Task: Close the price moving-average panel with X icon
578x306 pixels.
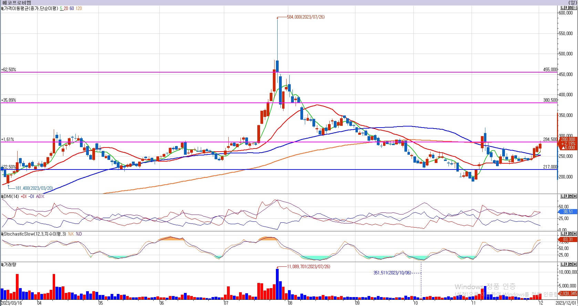Action: pyautogui.click(x=574, y=8)
